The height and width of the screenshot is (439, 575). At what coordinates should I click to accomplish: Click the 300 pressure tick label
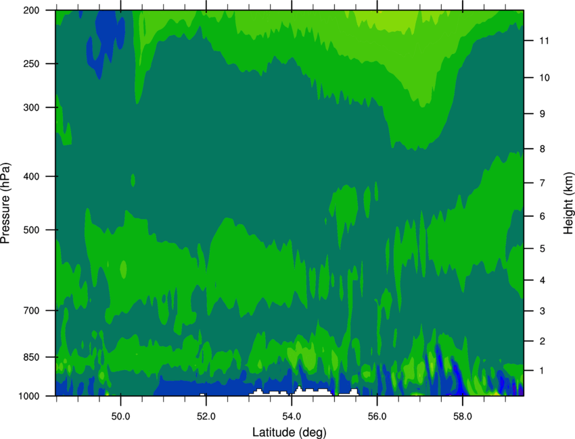tap(31, 107)
